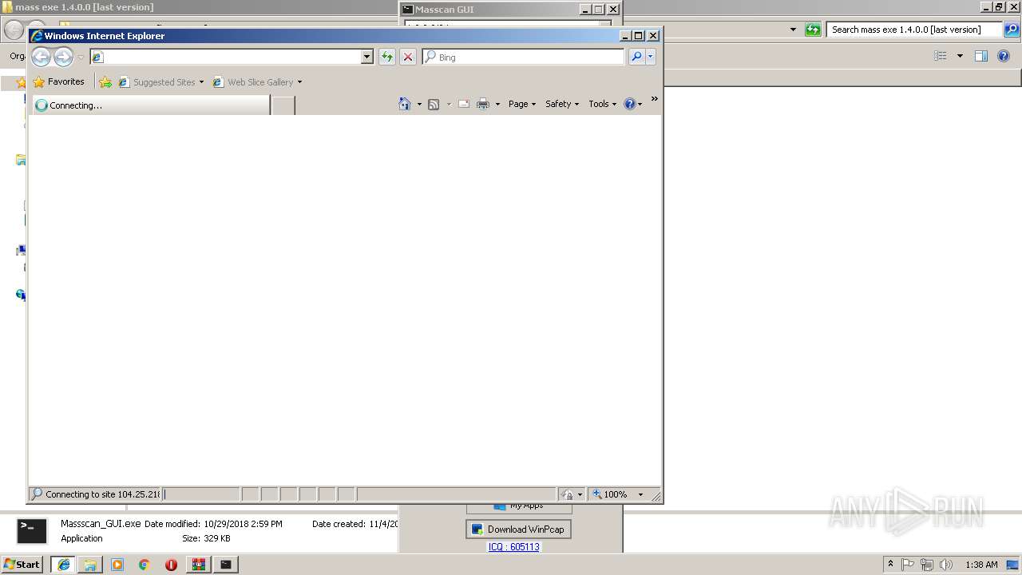Open ICQ : 605113 link in Masscan GUI
Screen dimensions: 1022x575
(513, 547)
